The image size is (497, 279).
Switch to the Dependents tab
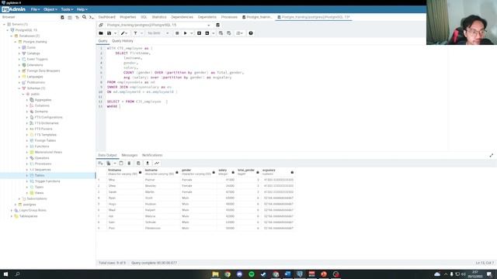point(207,17)
